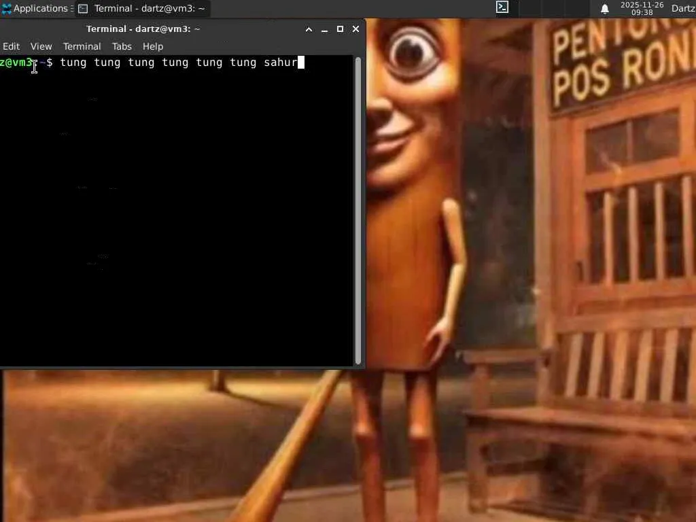Viewport: 696px width, 522px height.
Task: Click the typed command text ending in sahur
Action: pyautogui.click(x=179, y=62)
